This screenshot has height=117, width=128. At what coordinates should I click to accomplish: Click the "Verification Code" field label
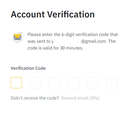[x=28, y=68]
